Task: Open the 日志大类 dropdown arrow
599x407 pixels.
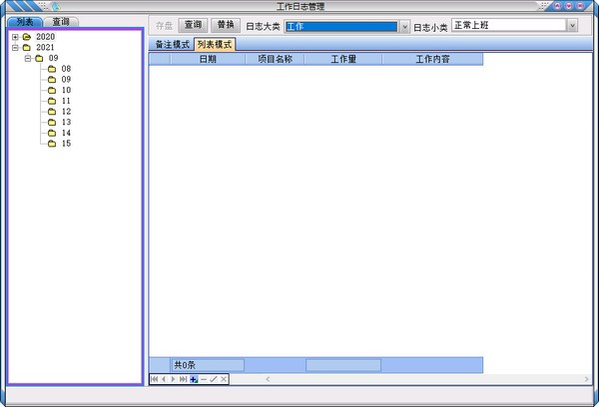Action: coord(404,26)
